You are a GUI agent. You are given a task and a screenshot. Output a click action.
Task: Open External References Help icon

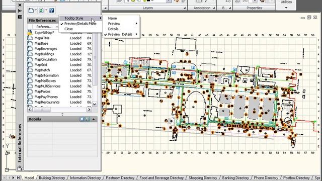[x=51, y=10]
